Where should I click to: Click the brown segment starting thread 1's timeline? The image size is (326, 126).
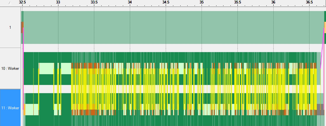point(22,27)
